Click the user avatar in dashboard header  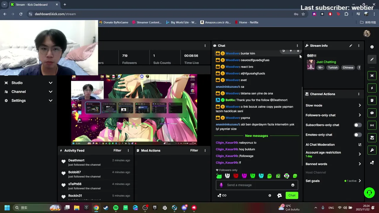[x=367, y=34]
